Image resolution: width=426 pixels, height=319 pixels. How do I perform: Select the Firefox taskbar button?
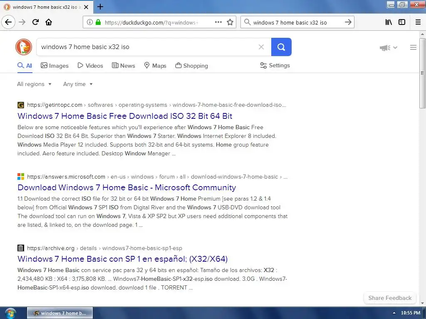(x=60, y=313)
